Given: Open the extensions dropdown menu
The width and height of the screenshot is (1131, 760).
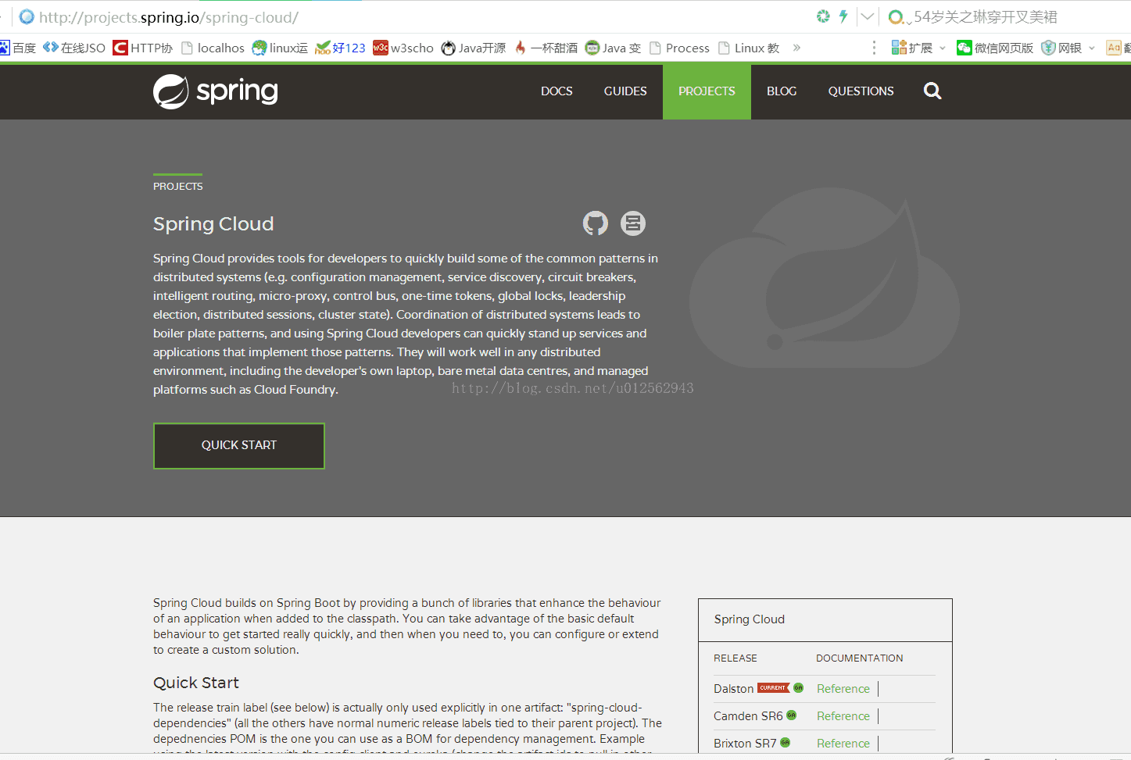Looking at the screenshot, I should [x=918, y=48].
